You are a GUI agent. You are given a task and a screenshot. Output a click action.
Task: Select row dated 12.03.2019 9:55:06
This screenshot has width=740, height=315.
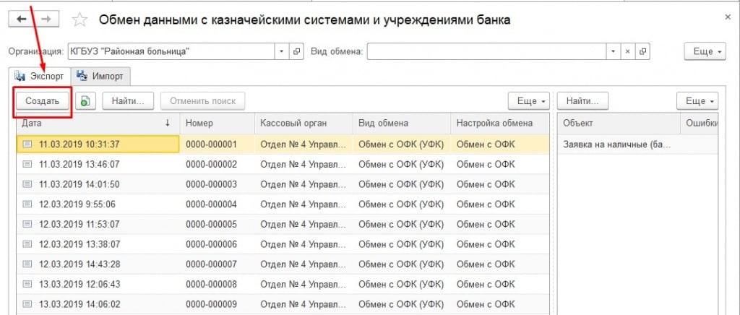(283, 204)
